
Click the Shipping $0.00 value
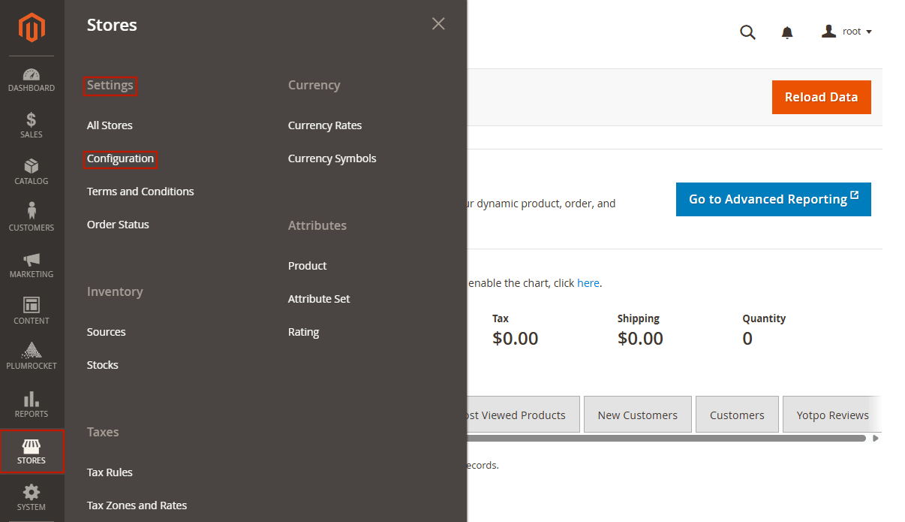pos(640,339)
